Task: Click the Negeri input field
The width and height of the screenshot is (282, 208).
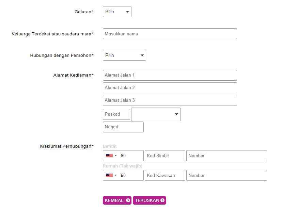Action: pyautogui.click(x=123, y=127)
